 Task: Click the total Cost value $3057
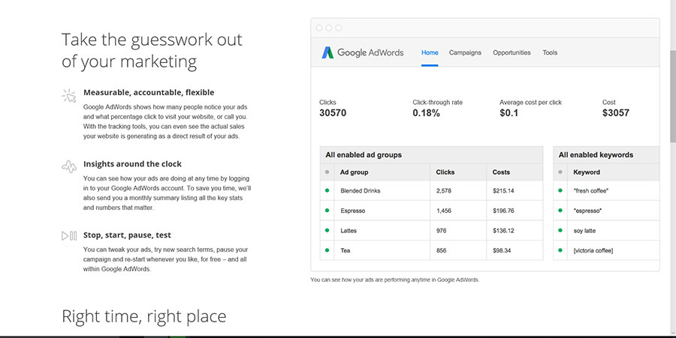point(616,113)
